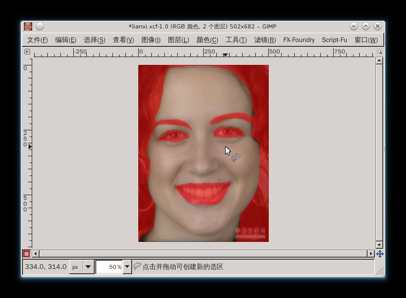406x298 pixels.
Task: Open the FX-Foundry menu
Action: [299, 40]
